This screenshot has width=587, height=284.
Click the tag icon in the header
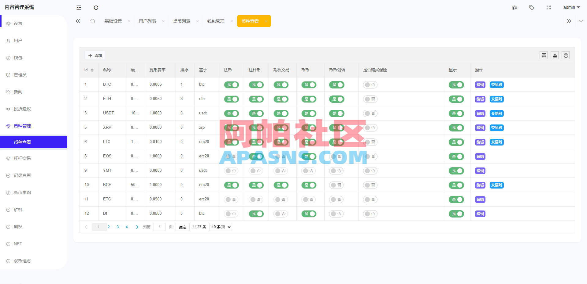coord(531,7)
